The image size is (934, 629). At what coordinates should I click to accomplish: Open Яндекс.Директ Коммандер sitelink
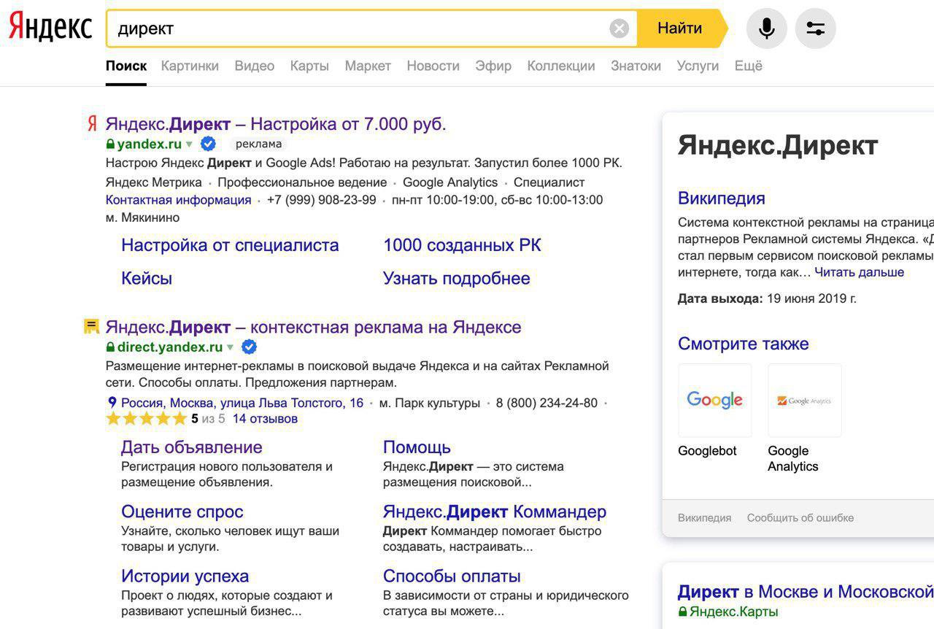(495, 512)
